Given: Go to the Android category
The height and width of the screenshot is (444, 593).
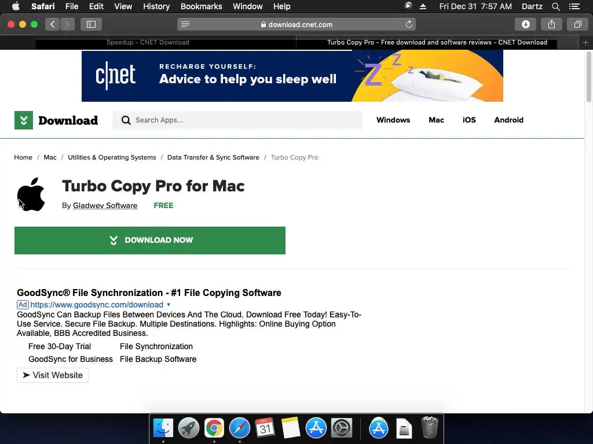Looking at the screenshot, I should 508,120.
